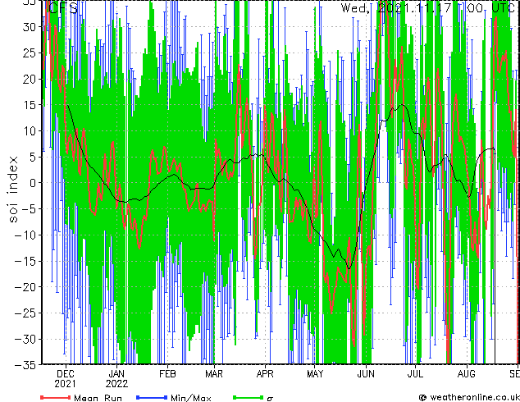Click the -20 y-axis tick label
520x402 pixels.
coord(25,287)
